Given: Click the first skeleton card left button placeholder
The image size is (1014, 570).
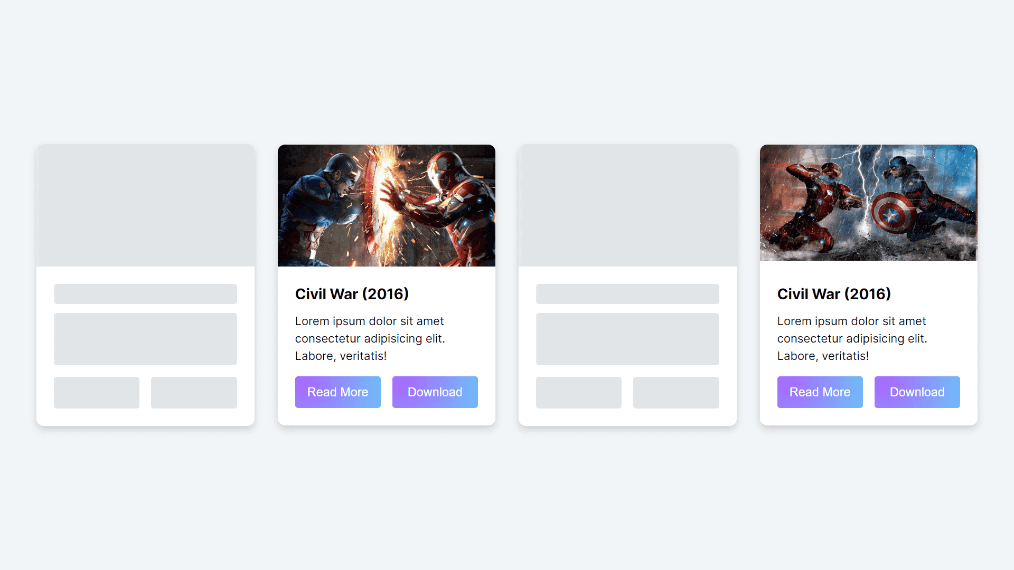Looking at the screenshot, I should [97, 392].
